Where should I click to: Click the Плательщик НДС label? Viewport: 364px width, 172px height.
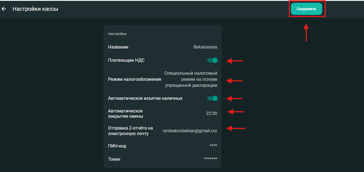[x=126, y=60]
